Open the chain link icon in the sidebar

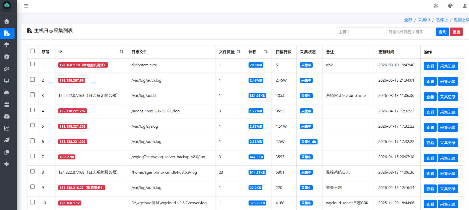(x=7, y=69)
